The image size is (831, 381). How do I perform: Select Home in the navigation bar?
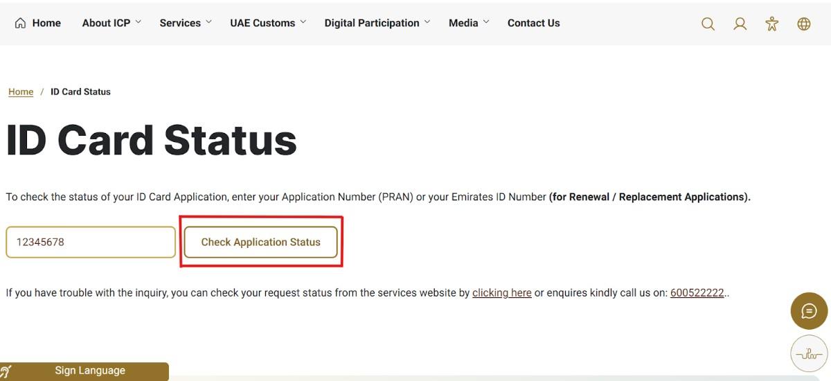tap(46, 23)
